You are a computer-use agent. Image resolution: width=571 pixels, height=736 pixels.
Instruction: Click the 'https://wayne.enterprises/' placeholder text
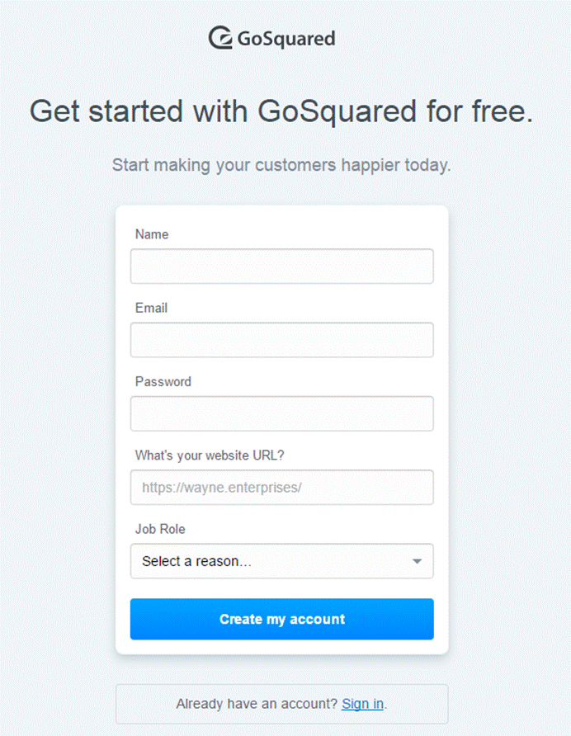tap(222, 488)
